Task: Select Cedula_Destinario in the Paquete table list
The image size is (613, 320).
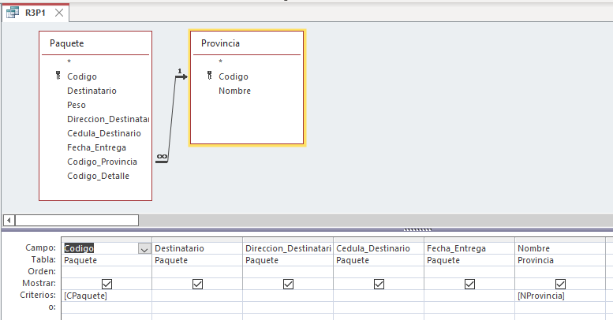Action: (104, 133)
